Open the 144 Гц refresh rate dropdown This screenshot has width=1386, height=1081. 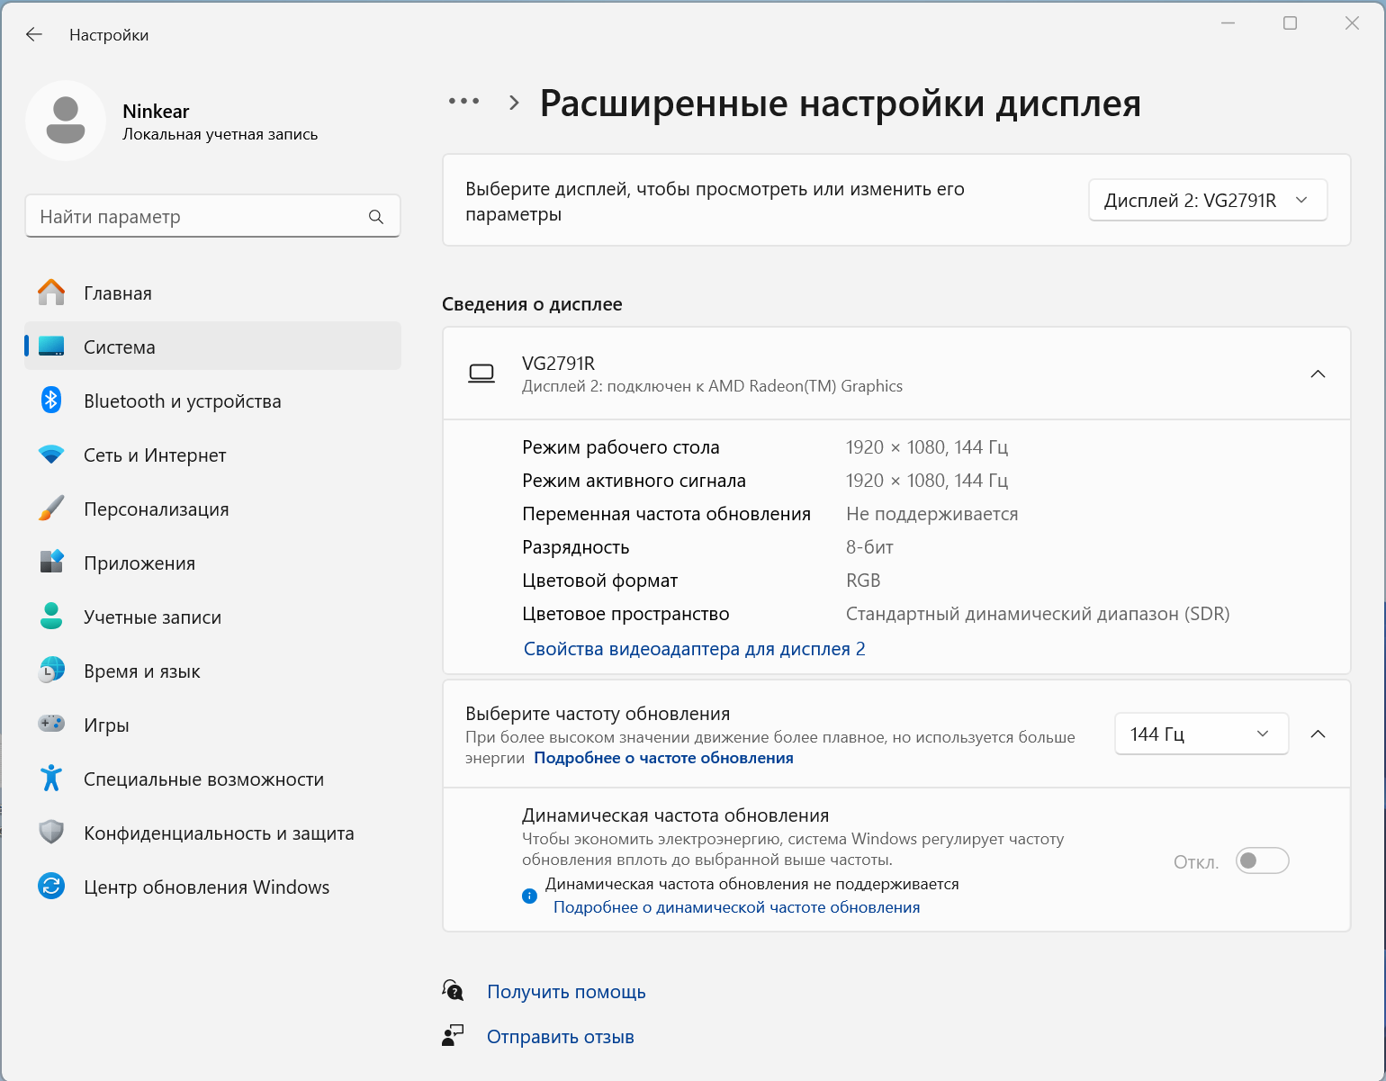click(x=1201, y=734)
